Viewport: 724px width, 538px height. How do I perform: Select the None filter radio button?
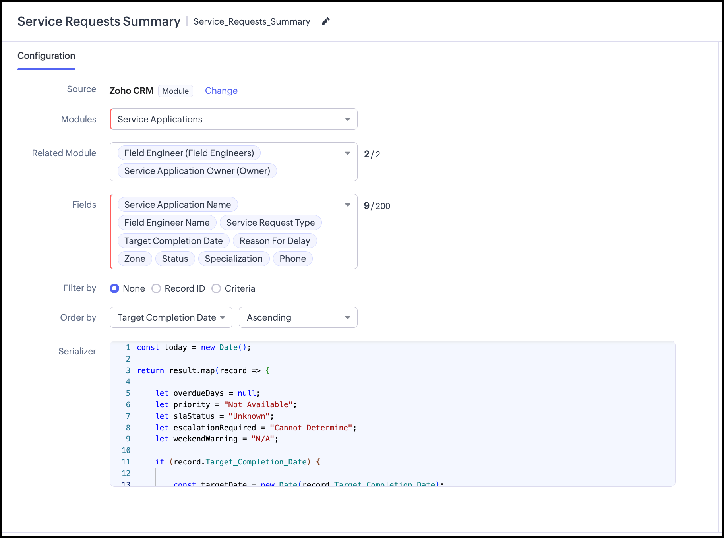114,288
